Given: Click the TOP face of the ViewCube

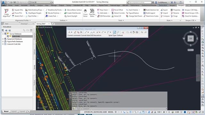Looking at the screenshot, I should click(191, 38).
